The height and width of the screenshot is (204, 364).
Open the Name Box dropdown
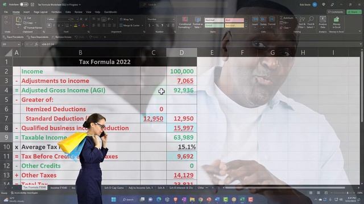(18, 44)
